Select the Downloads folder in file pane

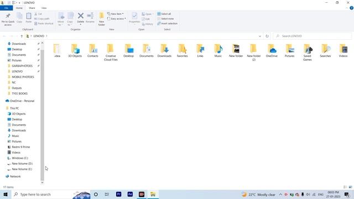(x=164, y=50)
